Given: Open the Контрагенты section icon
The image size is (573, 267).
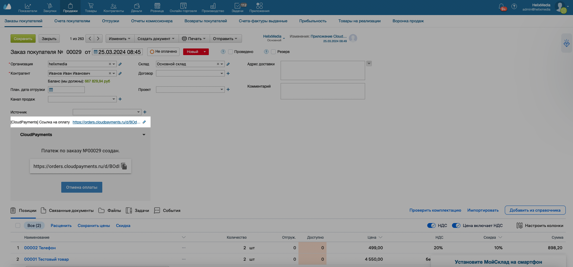Looking at the screenshot, I should (x=113, y=6).
